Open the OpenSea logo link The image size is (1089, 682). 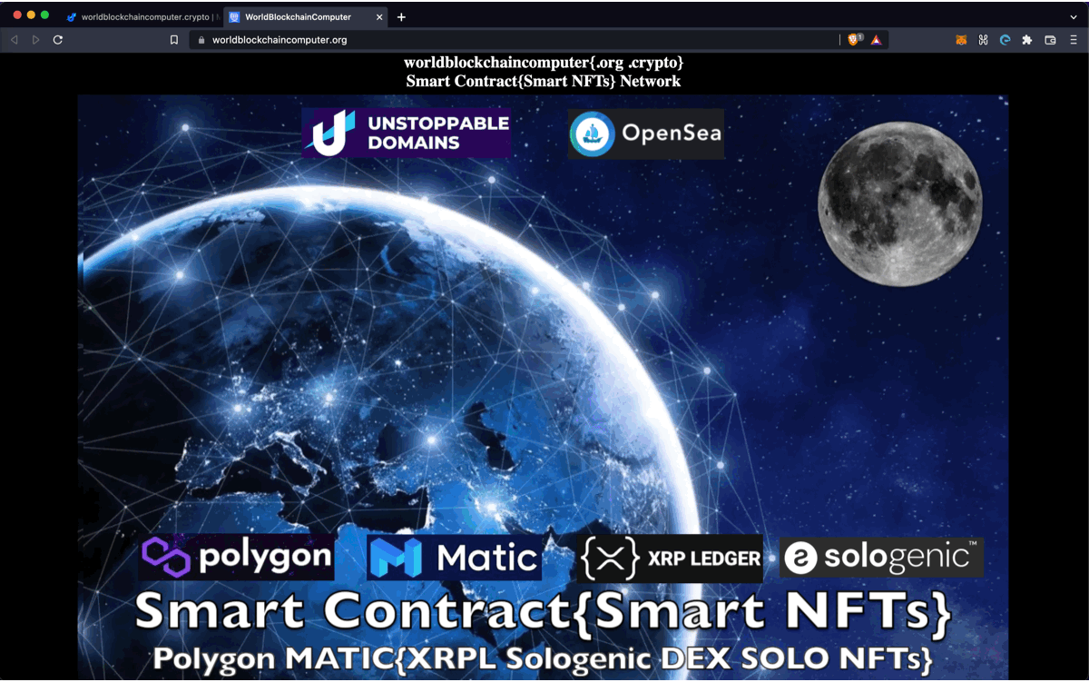click(x=646, y=134)
